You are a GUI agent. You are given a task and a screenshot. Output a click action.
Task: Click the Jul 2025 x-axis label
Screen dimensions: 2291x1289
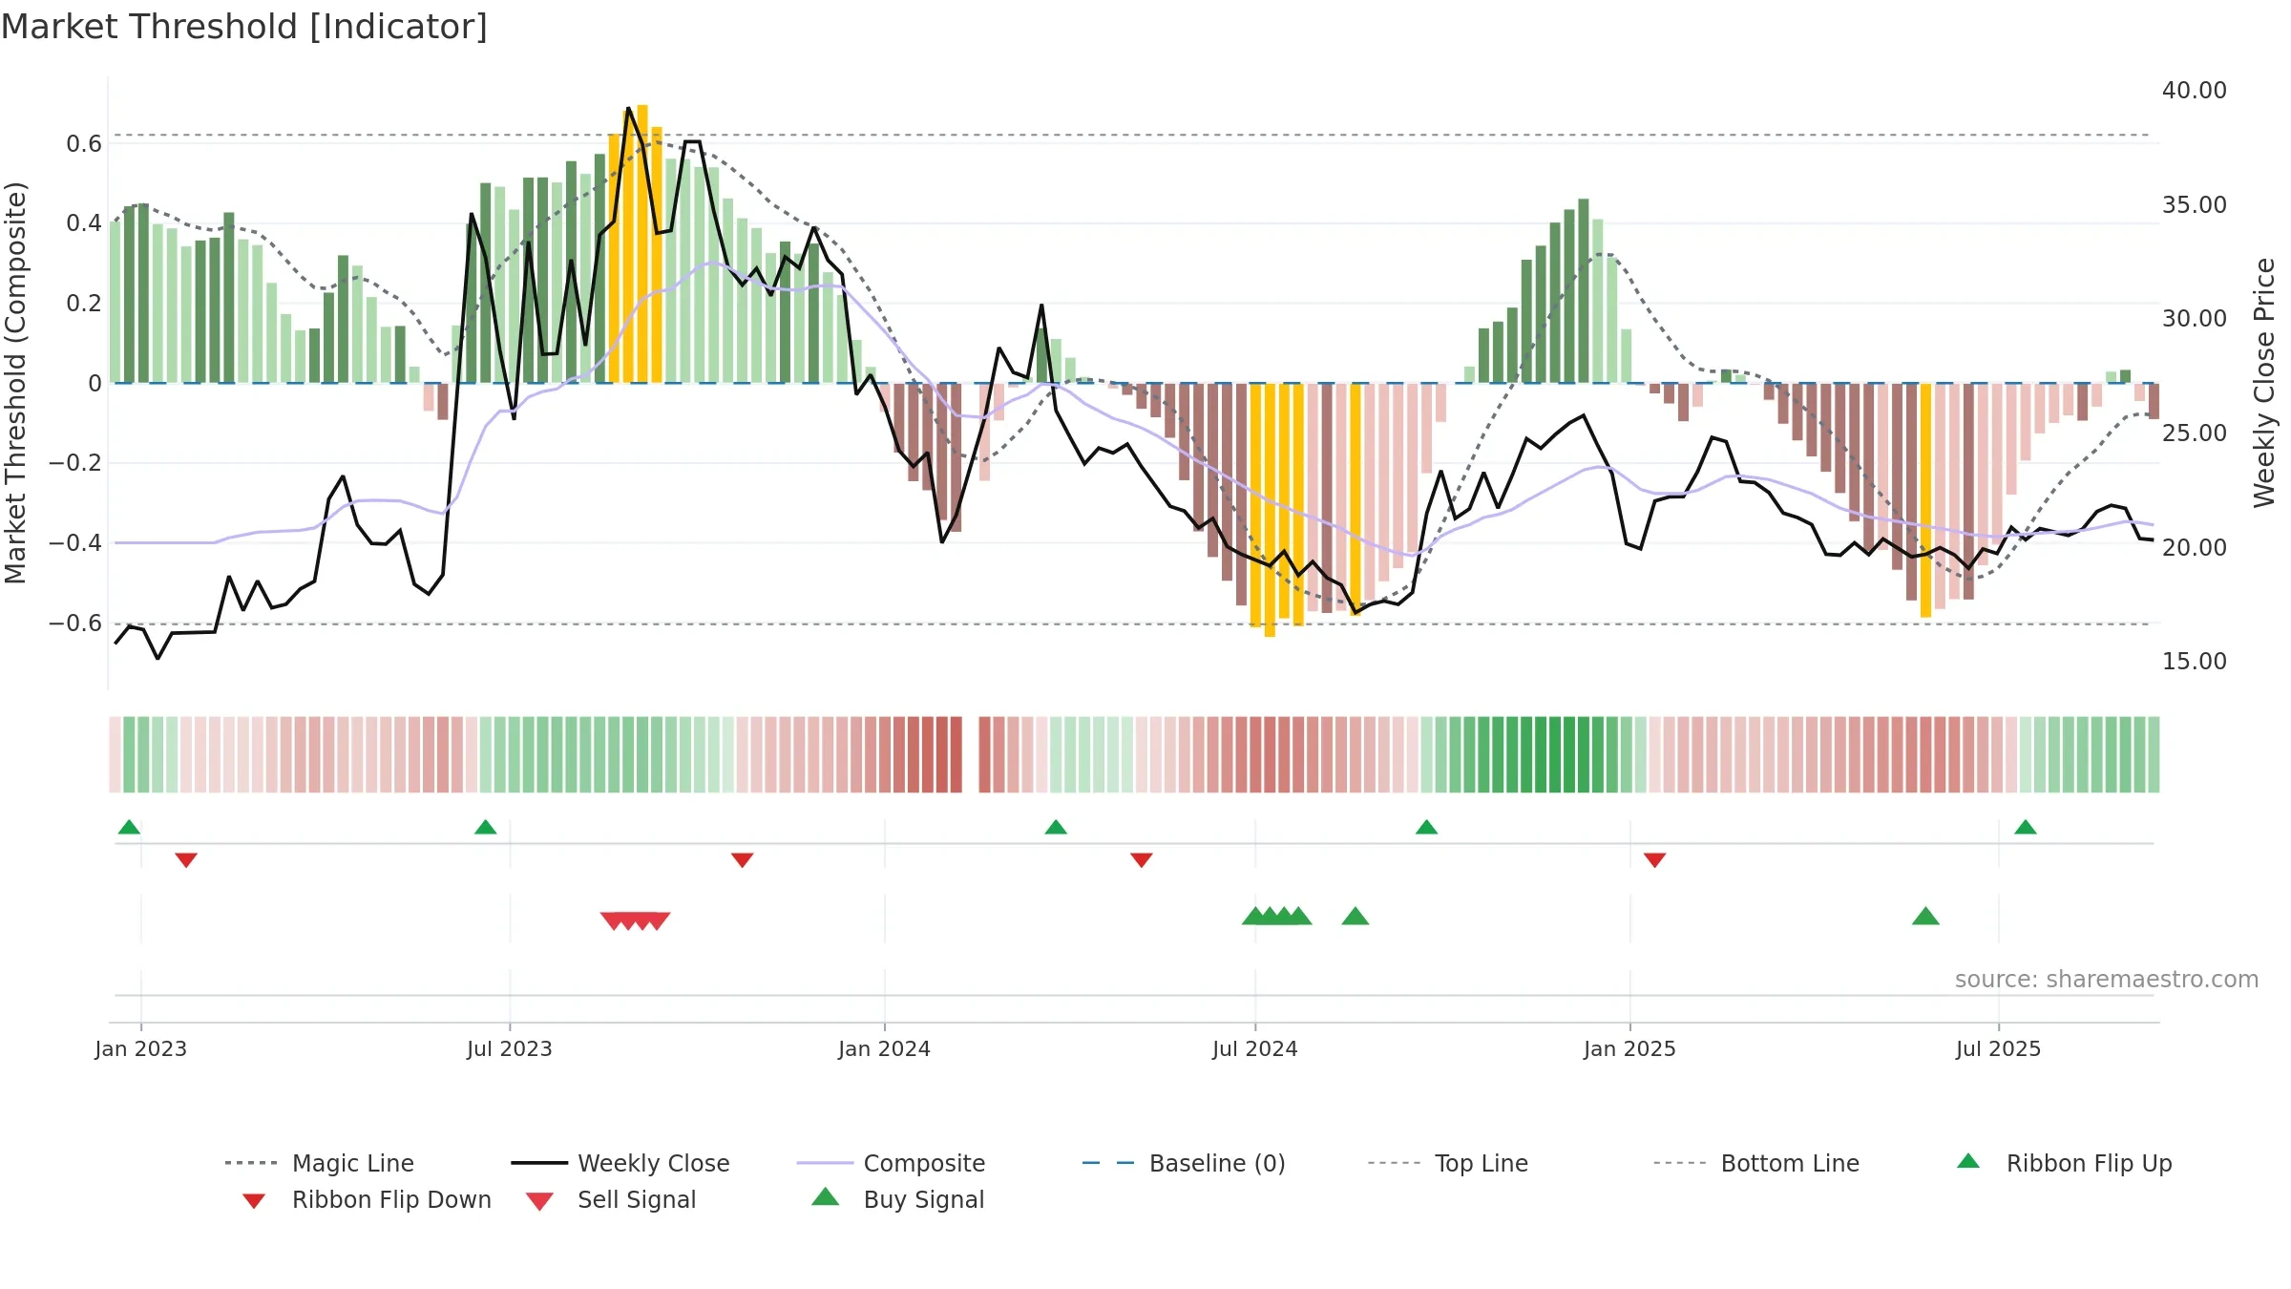(x=1999, y=1049)
